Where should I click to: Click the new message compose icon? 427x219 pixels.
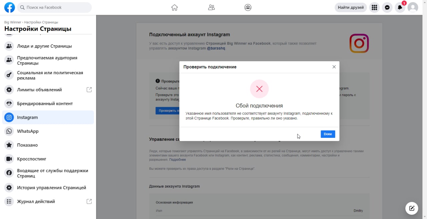point(412,208)
